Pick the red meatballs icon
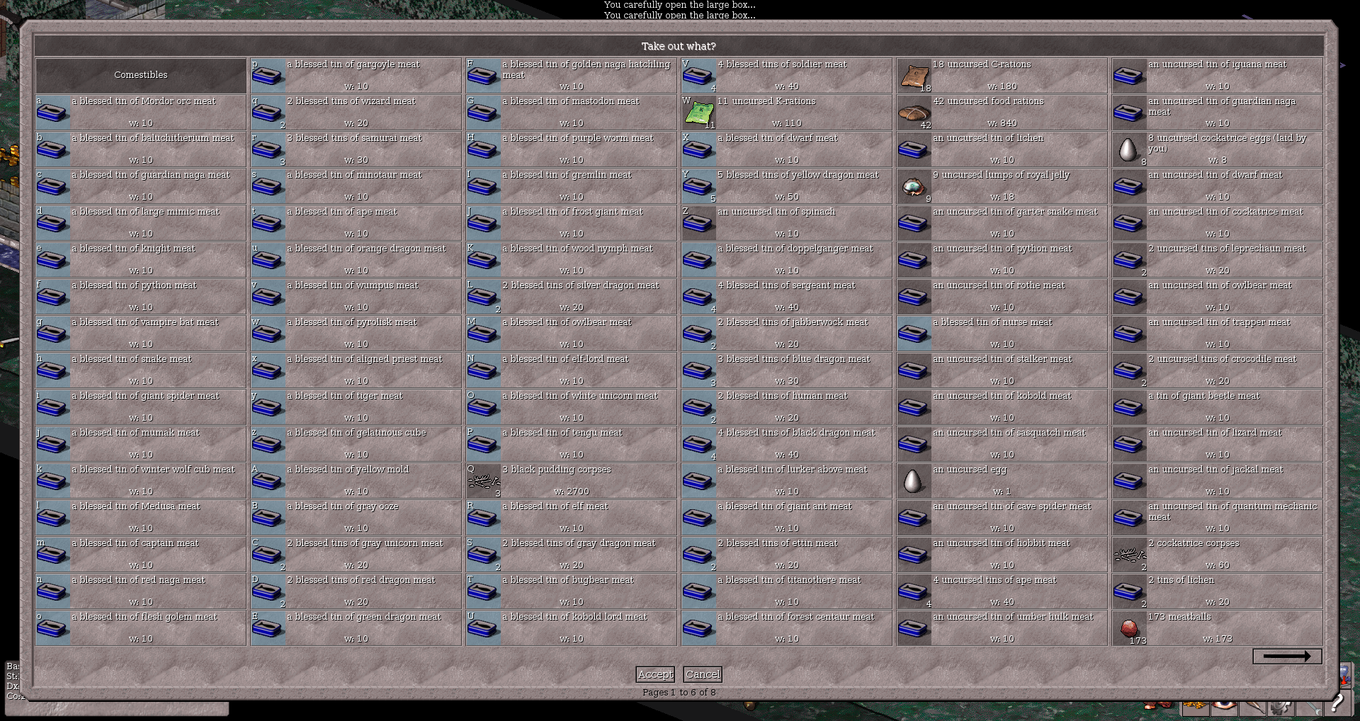This screenshot has height=721, width=1360. tap(1130, 628)
